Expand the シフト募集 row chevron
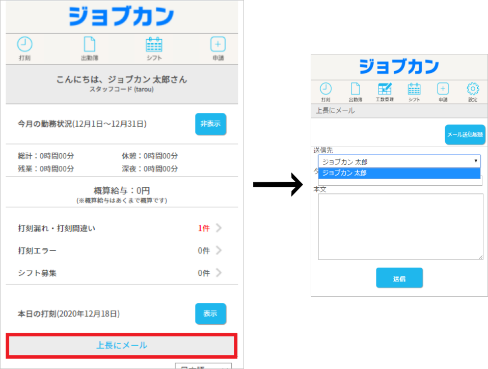This screenshot has width=488, height=369. [x=219, y=273]
